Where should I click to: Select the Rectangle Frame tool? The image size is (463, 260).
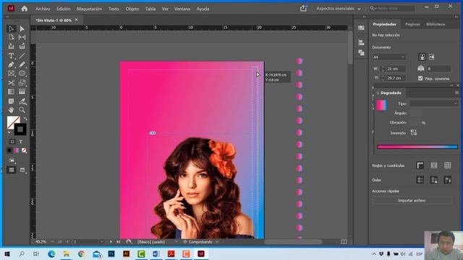(x=11, y=74)
